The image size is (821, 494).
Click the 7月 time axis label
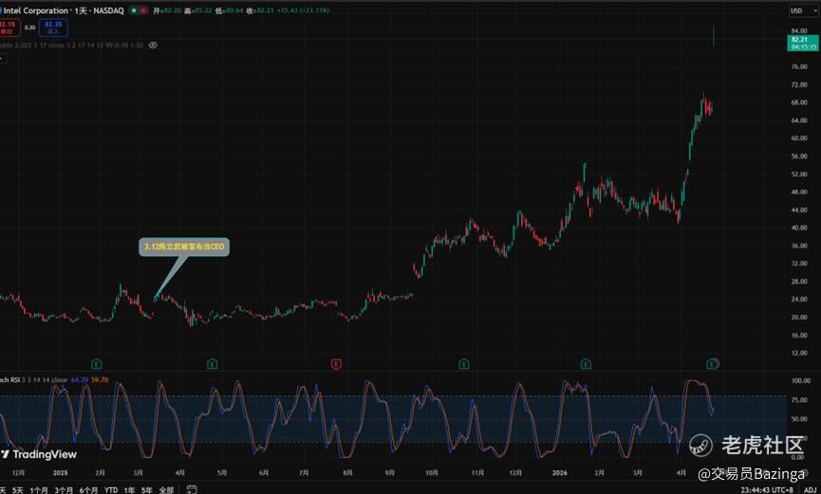tap(304, 472)
